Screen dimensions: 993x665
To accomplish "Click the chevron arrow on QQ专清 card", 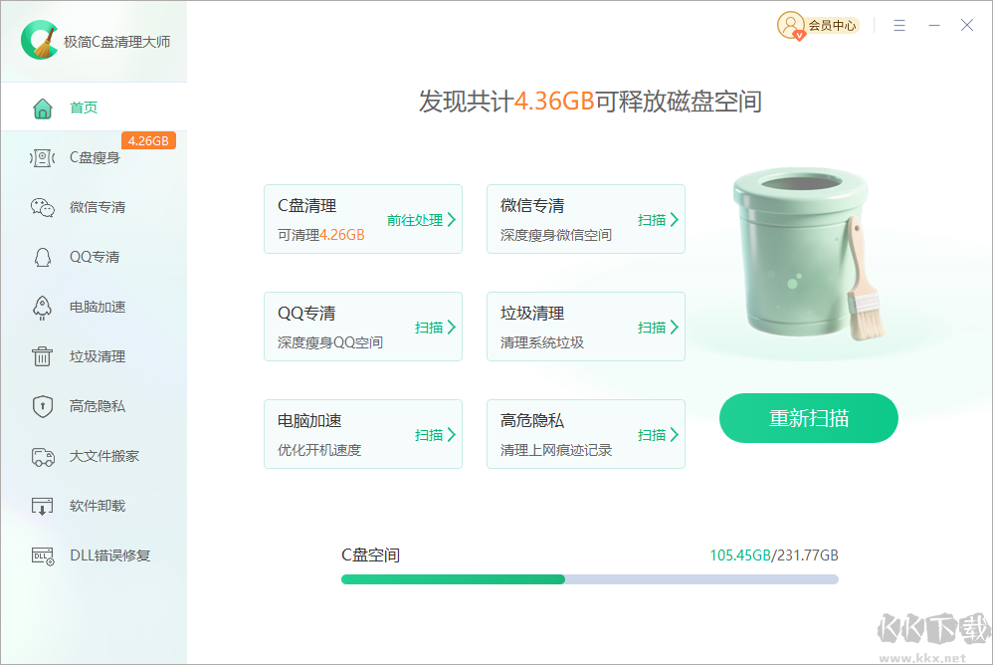I will [x=452, y=328].
